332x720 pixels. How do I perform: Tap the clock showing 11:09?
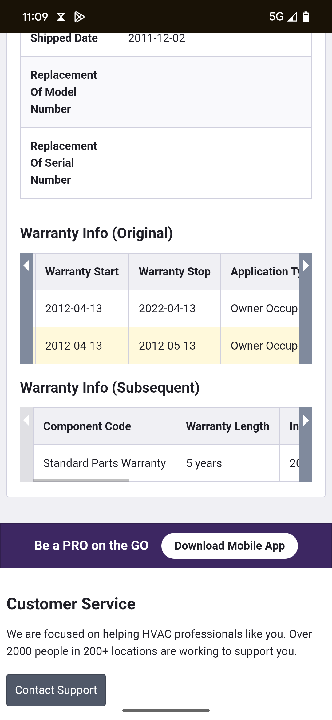(35, 17)
